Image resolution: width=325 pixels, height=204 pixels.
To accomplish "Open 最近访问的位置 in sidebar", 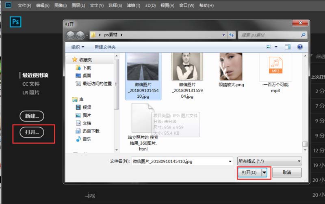I will [94, 84].
